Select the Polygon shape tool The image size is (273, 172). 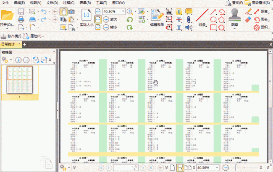221,19
